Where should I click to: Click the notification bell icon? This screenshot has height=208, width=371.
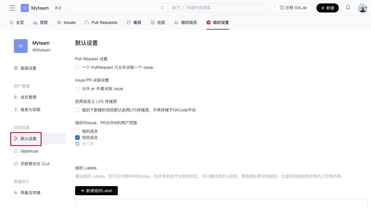pyautogui.click(x=348, y=8)
